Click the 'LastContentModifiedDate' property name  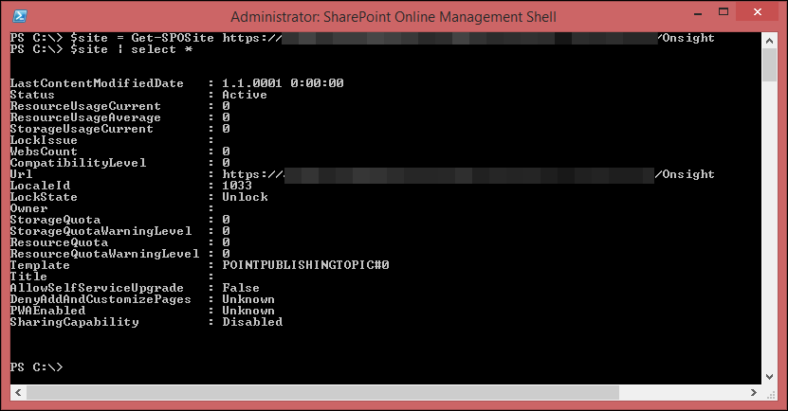click(x=97, y=83)
